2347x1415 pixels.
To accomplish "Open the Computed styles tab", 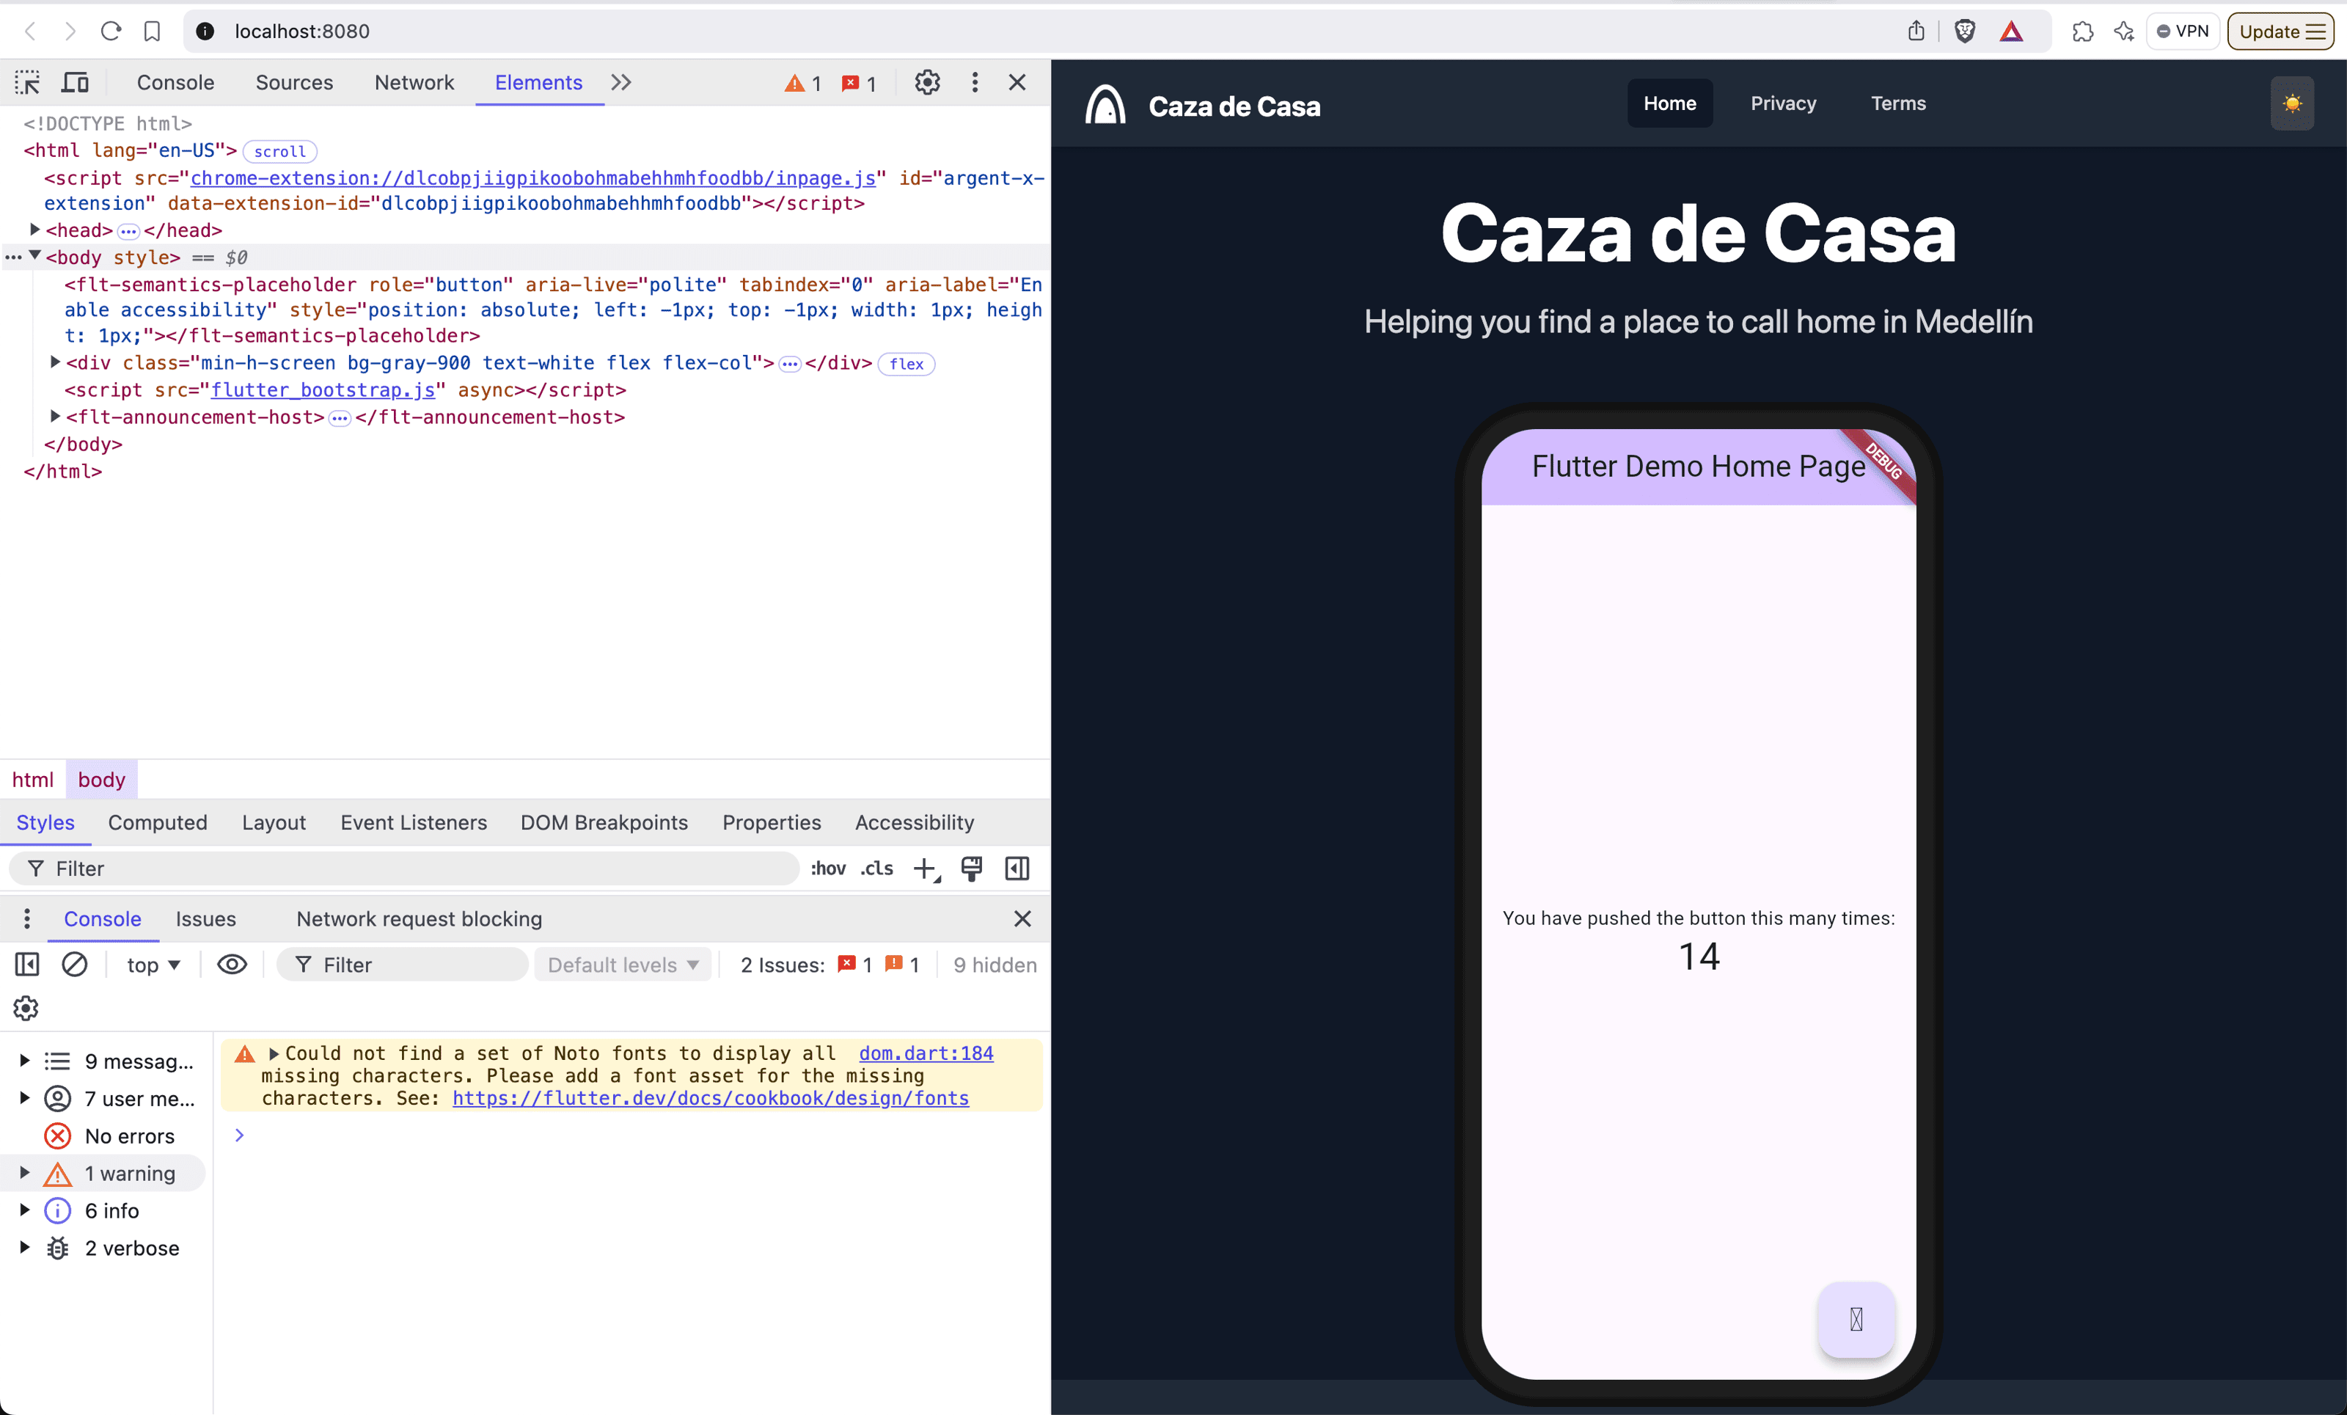I will pyautogui.click(x=157, y=822).
